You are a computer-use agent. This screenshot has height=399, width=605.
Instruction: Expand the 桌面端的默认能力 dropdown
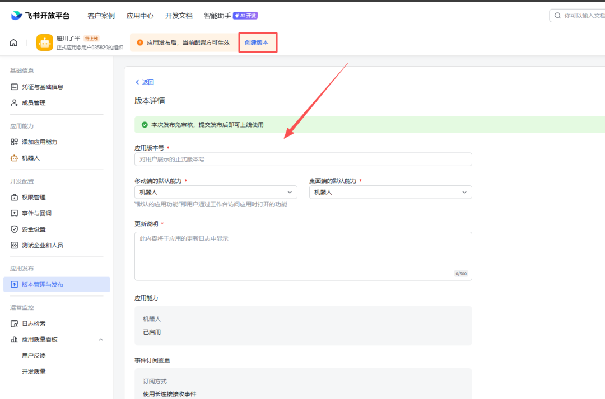(390, 192)
